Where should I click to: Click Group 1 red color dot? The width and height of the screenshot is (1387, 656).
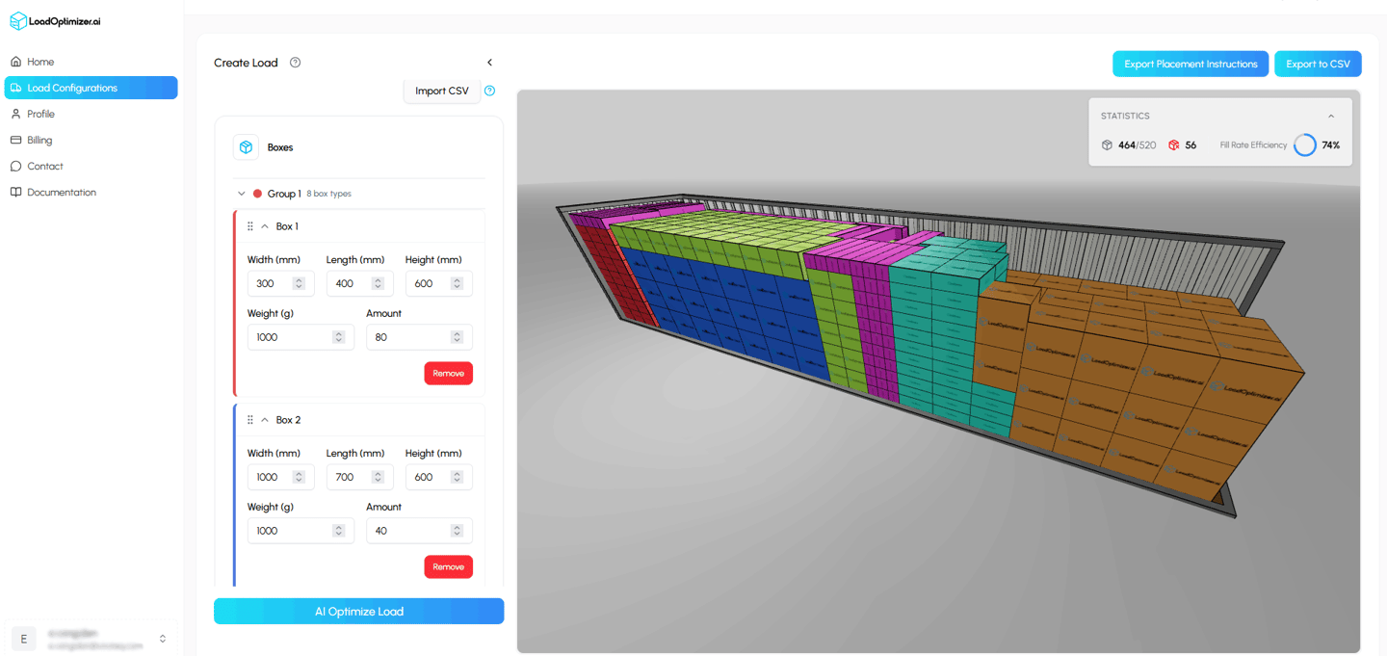click(x=257, y=194)
